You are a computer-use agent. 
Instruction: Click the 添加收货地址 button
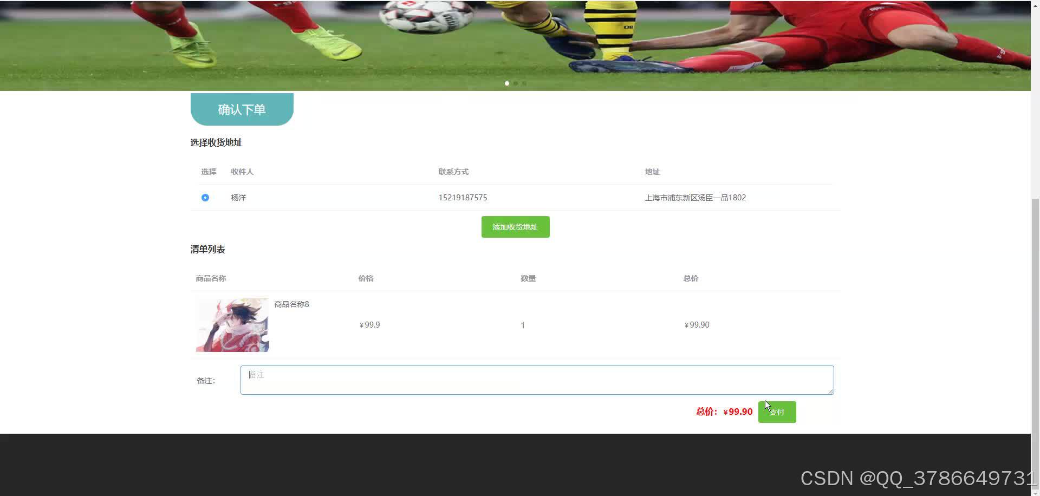coord(515,227)
